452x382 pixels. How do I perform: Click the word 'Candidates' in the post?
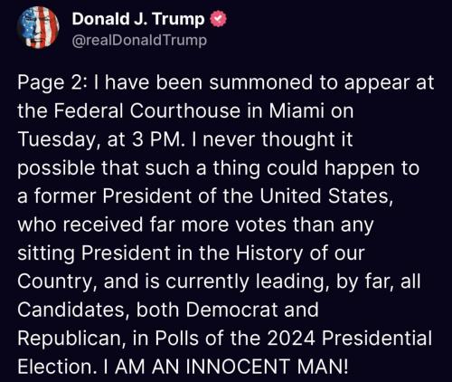point(71,310)
